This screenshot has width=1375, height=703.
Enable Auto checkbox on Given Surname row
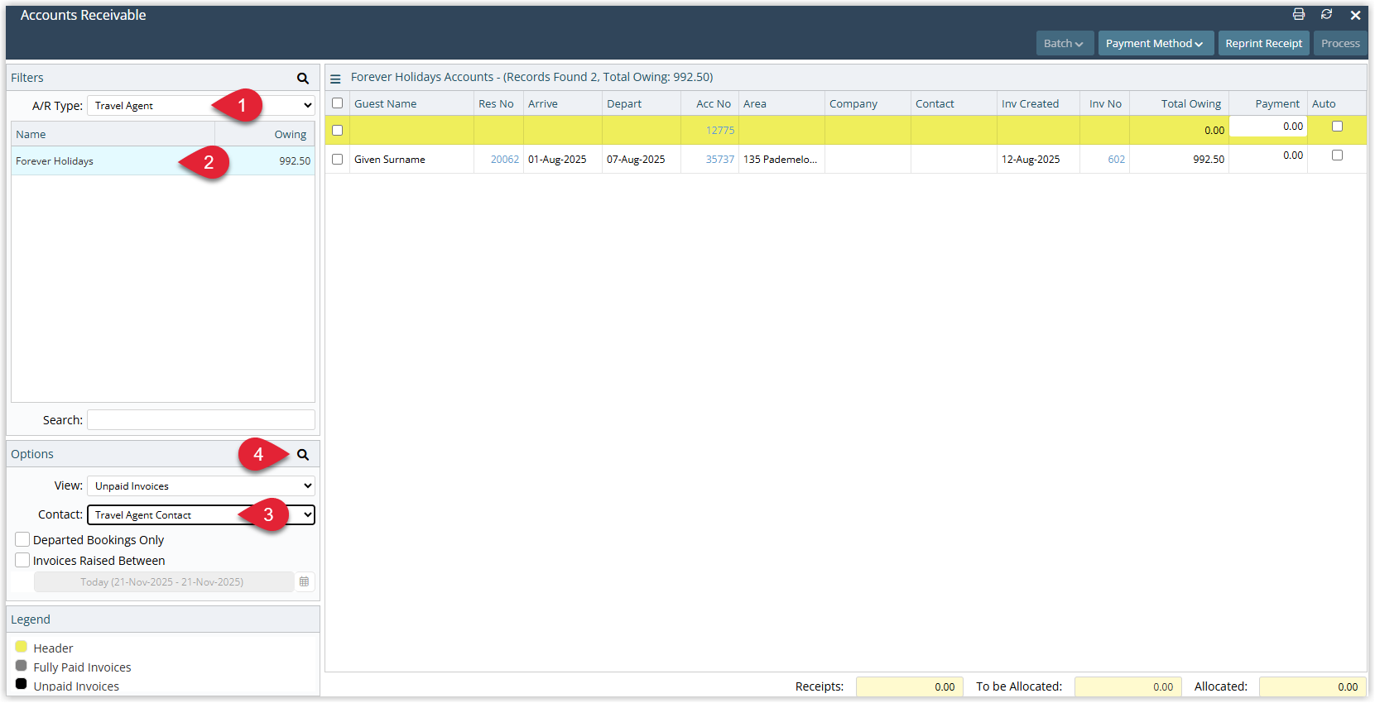click(x=1337, y=155)
